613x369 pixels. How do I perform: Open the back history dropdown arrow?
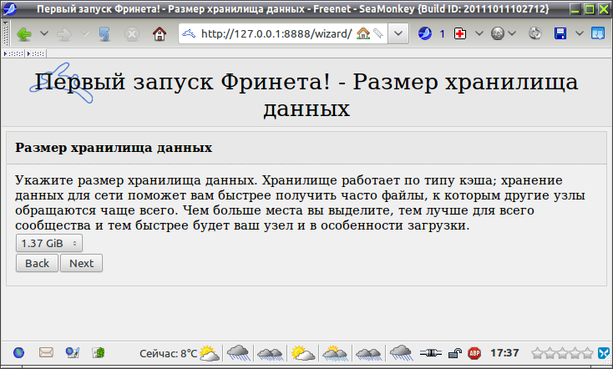[x=44, y=33]
